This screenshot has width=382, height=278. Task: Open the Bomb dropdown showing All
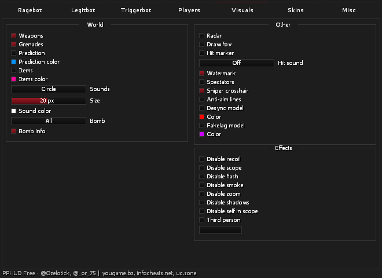pos(49,121)
